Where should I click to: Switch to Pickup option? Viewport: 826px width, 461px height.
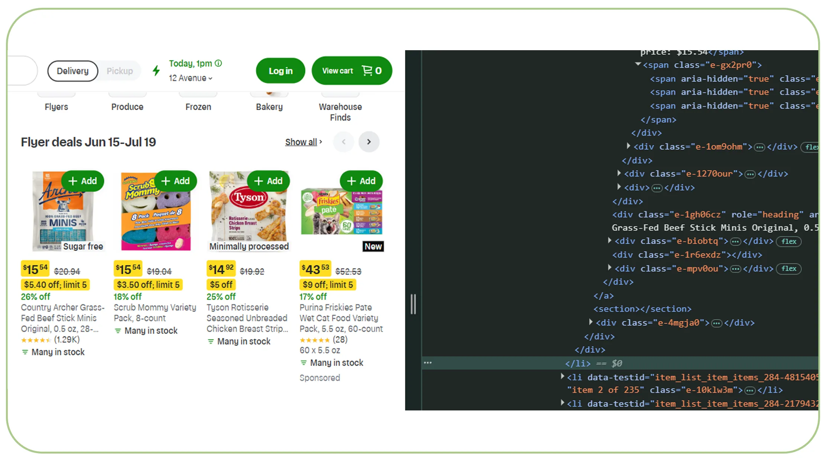[x=120, y=71]
